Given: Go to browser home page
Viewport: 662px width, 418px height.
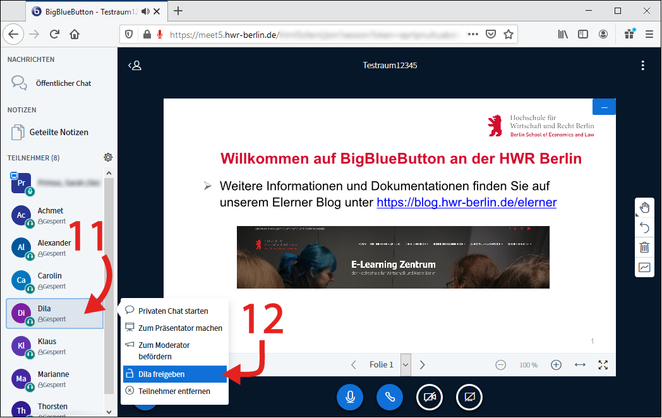Looking at the screenshot, I should 75,34.
